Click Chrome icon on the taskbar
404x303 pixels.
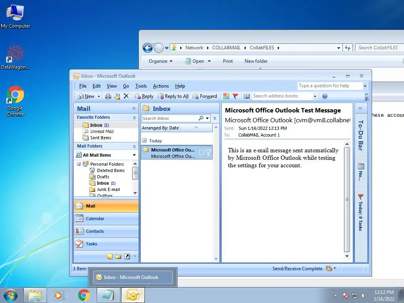84,295
